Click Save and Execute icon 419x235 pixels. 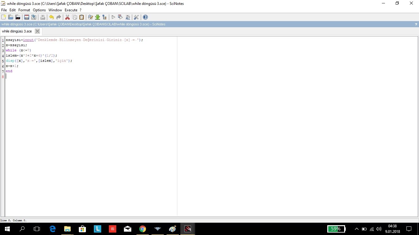(120, 17)
